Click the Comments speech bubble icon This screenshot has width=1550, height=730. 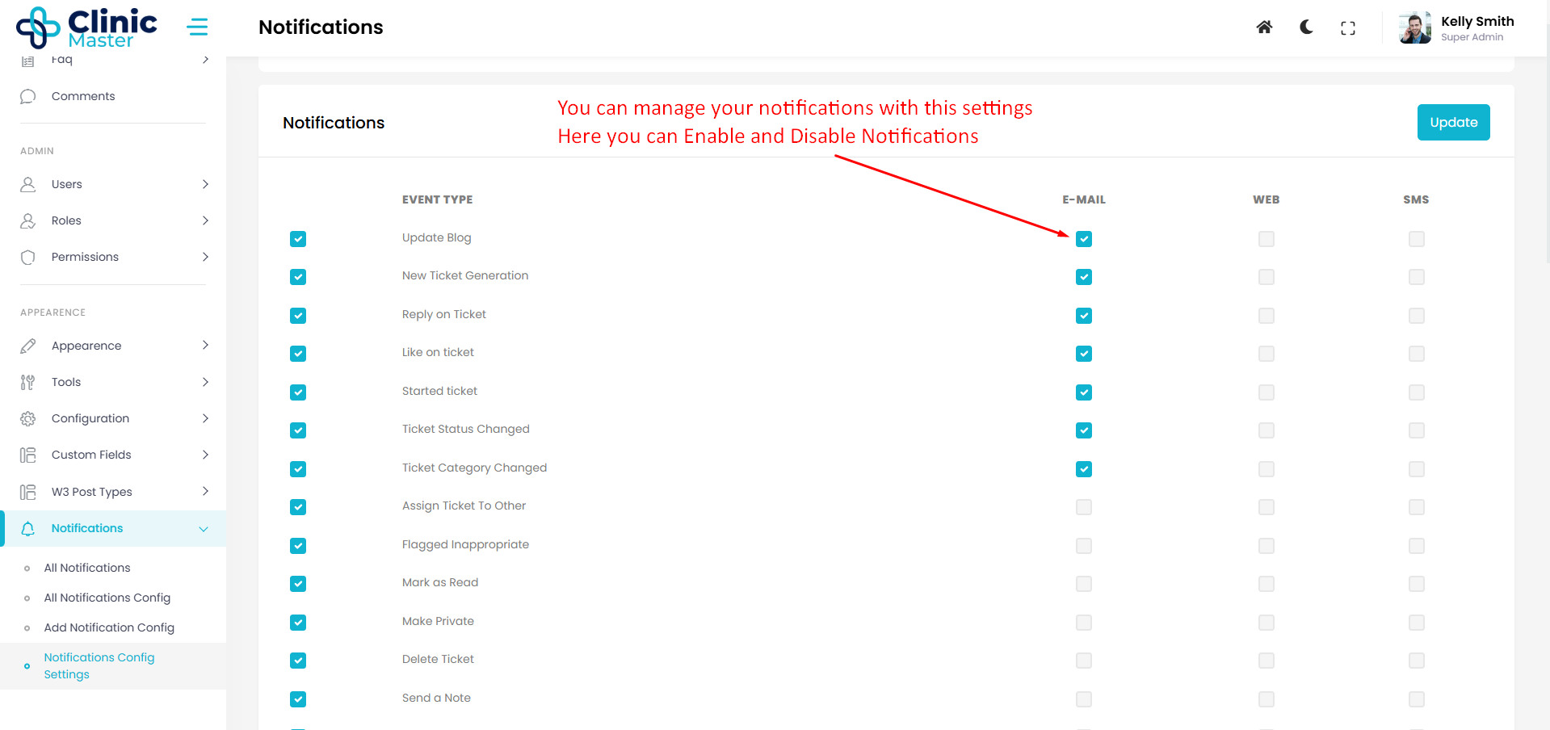point(28,96)
